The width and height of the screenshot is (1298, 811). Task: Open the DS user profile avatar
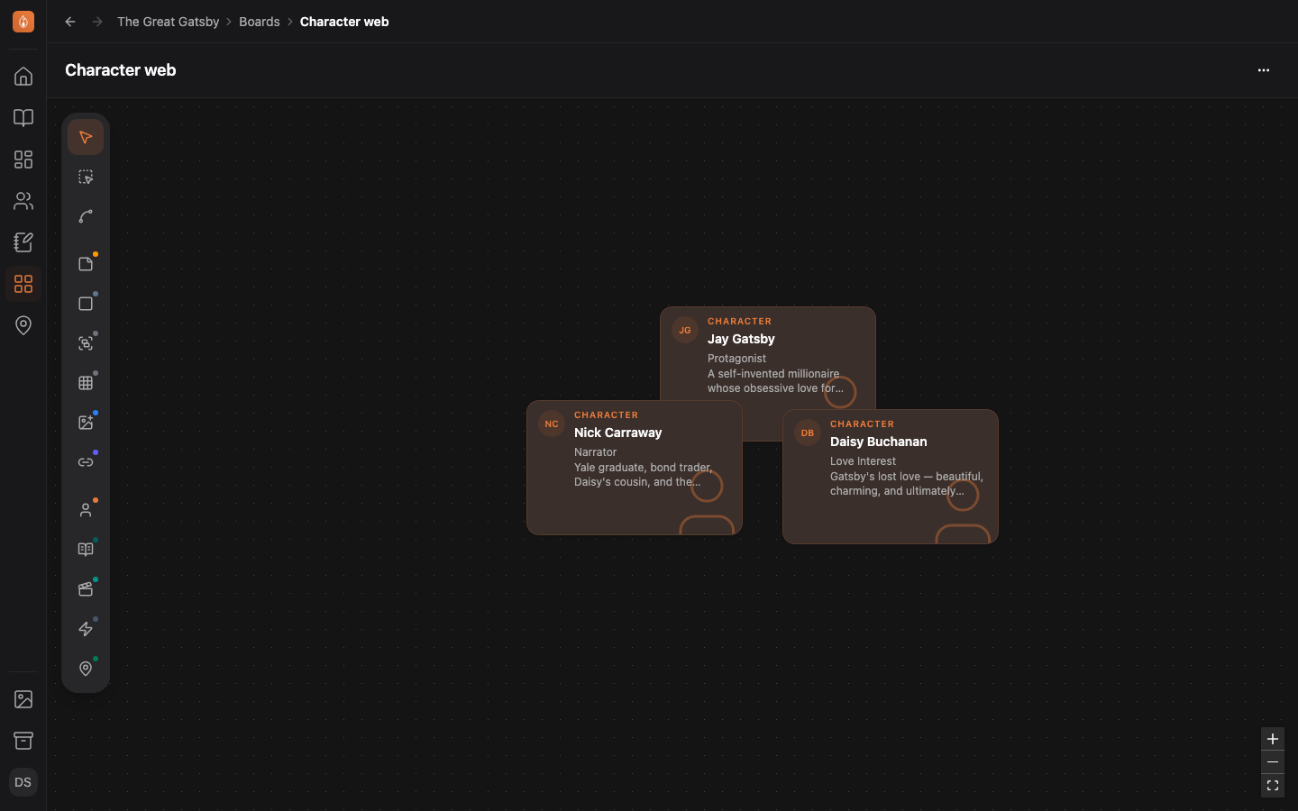[23, 782]
